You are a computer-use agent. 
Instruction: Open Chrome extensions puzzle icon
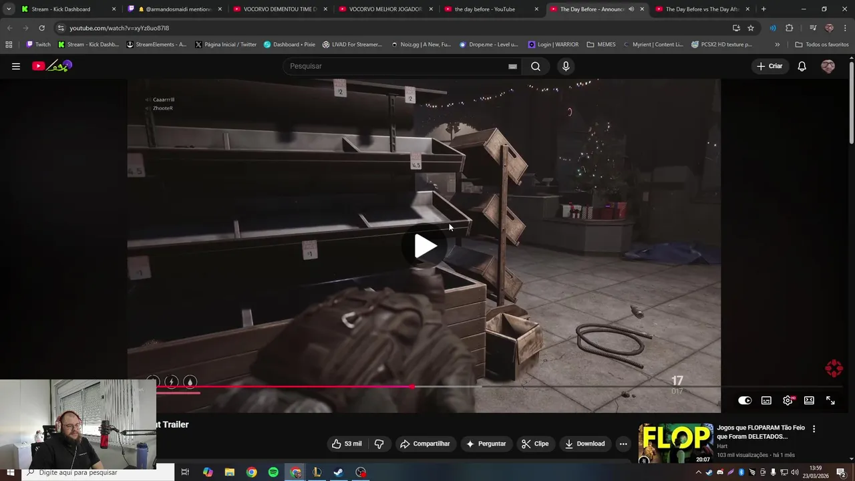tap(790, 28)
